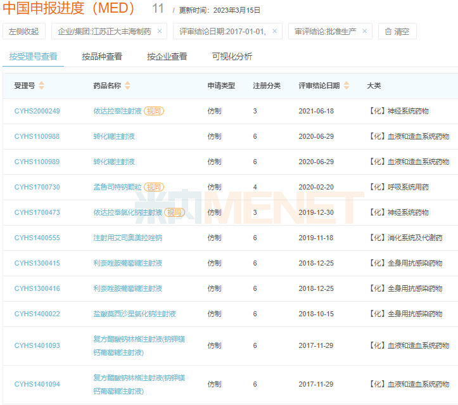Switch to 按企业查看 tab
The width and height of the screenshot is (458, 405).
click(167, 56)
